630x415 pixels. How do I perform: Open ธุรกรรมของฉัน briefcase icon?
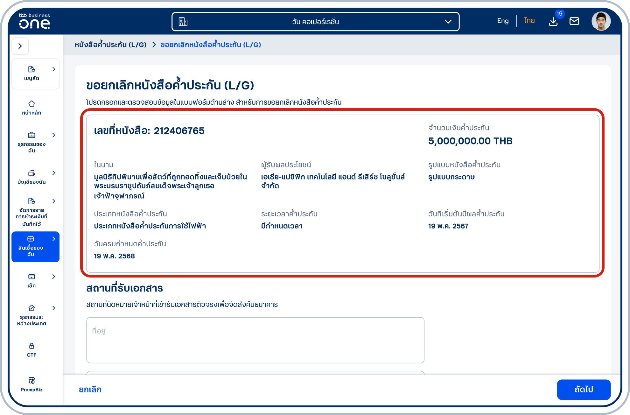pyautogui.click(x=31, y=135)
